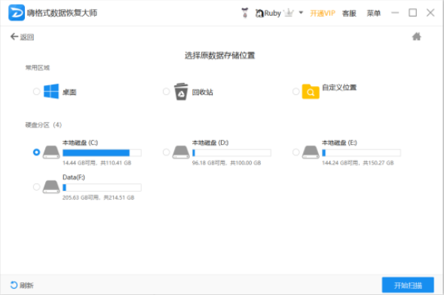The height and width of the screenshot is (295, 444).
Task: Open the account dropdown arrow
Action: coord(301,13)
